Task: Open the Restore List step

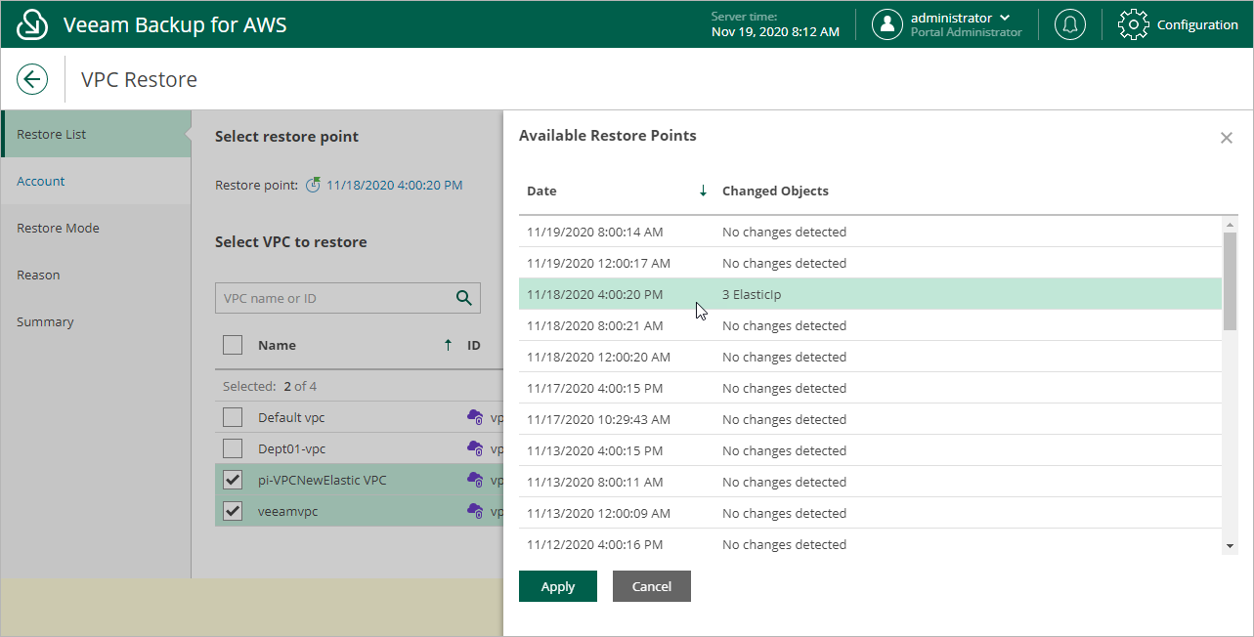Action: pyautogui.click(x=96, y=134)
